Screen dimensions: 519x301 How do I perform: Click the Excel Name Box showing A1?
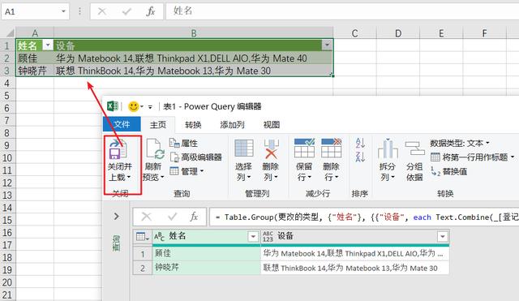click(x=30, y=12)
